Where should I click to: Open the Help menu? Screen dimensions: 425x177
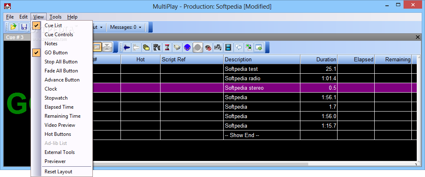coord(72,17)
